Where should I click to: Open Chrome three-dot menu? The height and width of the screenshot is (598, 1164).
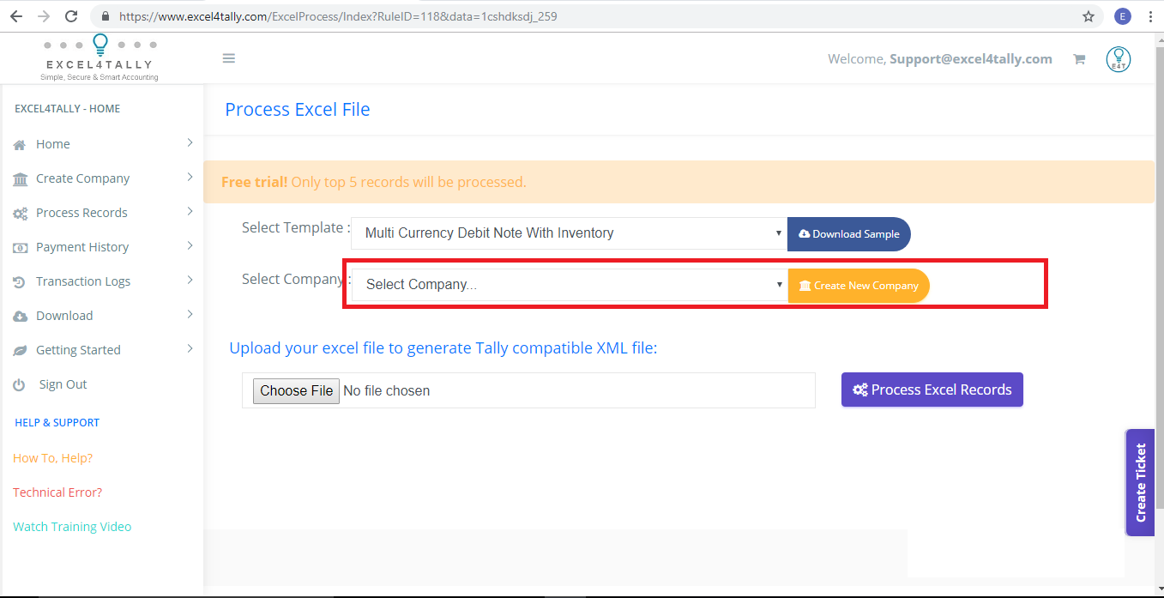click(x=1150, y=16)
